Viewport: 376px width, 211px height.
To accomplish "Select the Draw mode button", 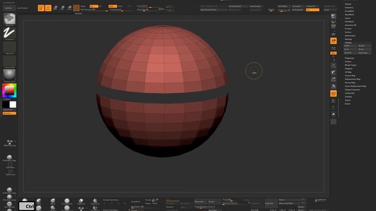I will click(48, 8).
